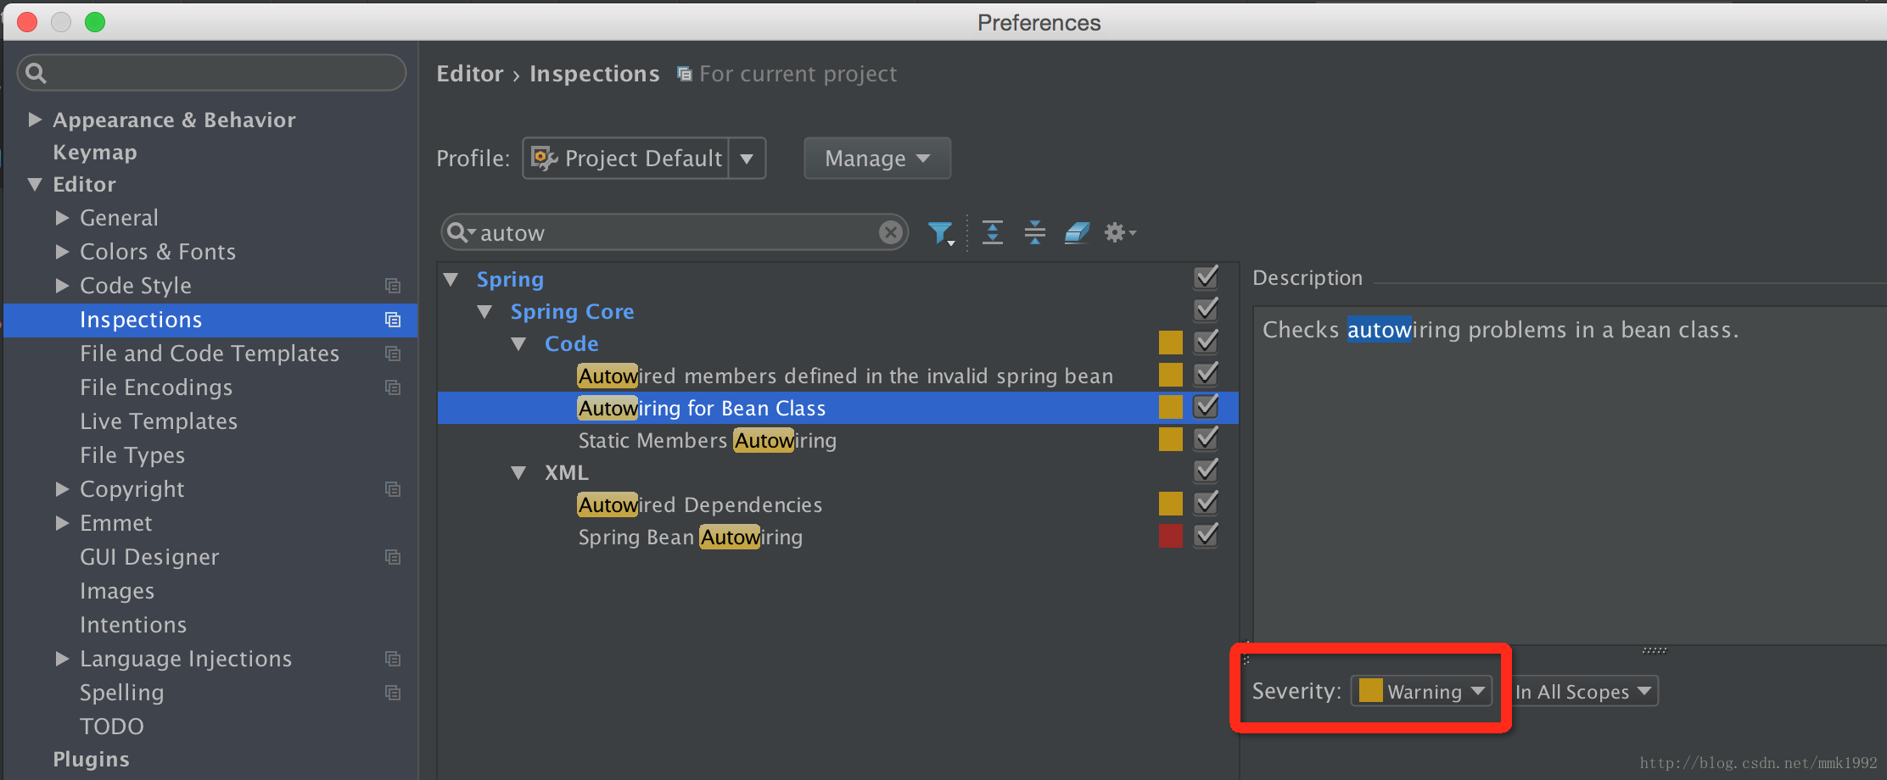Viewport: 1887px width, 780px height.
Task: Collapse the Editor section in sidebar
Action: [x=35, y=184]
